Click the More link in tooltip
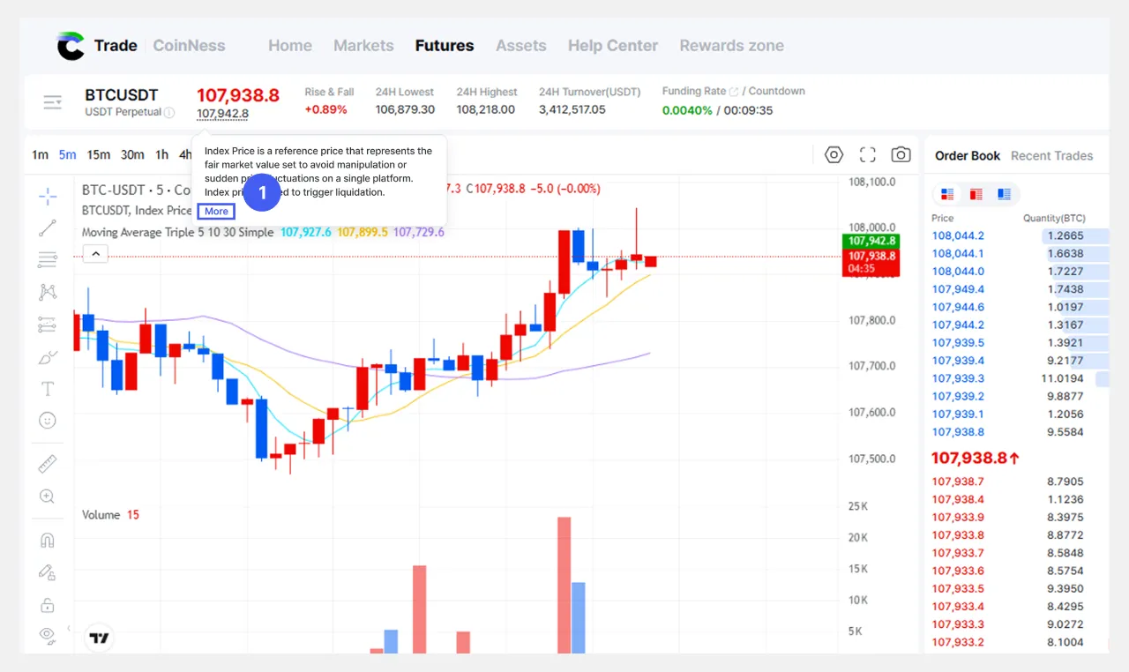 coord(216,212)
